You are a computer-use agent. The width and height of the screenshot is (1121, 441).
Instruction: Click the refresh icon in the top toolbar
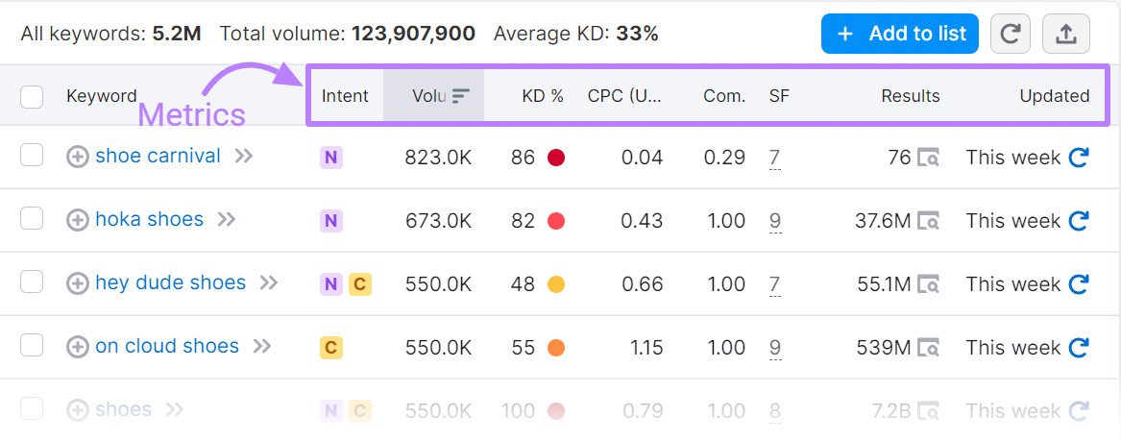pos(1010,34)
